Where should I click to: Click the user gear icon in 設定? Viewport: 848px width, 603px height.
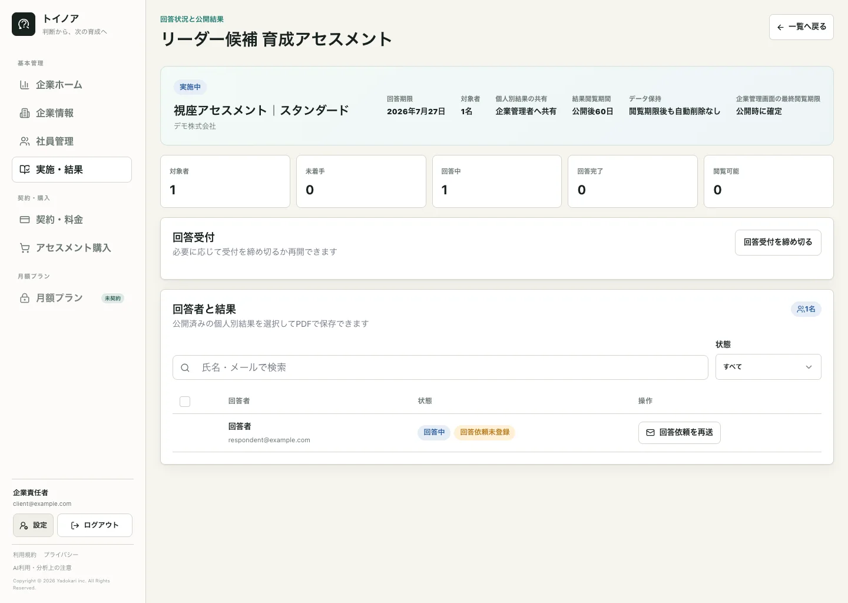click(x=24, y=525)
